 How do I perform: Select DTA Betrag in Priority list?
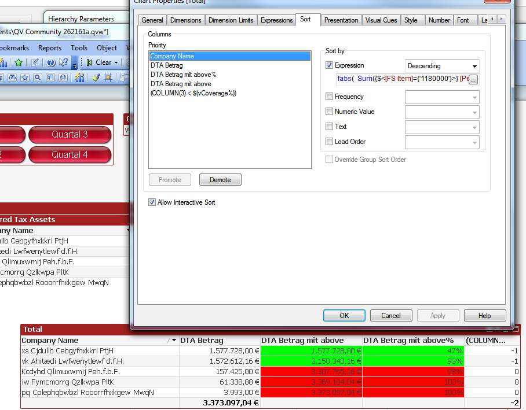[230, 65]
